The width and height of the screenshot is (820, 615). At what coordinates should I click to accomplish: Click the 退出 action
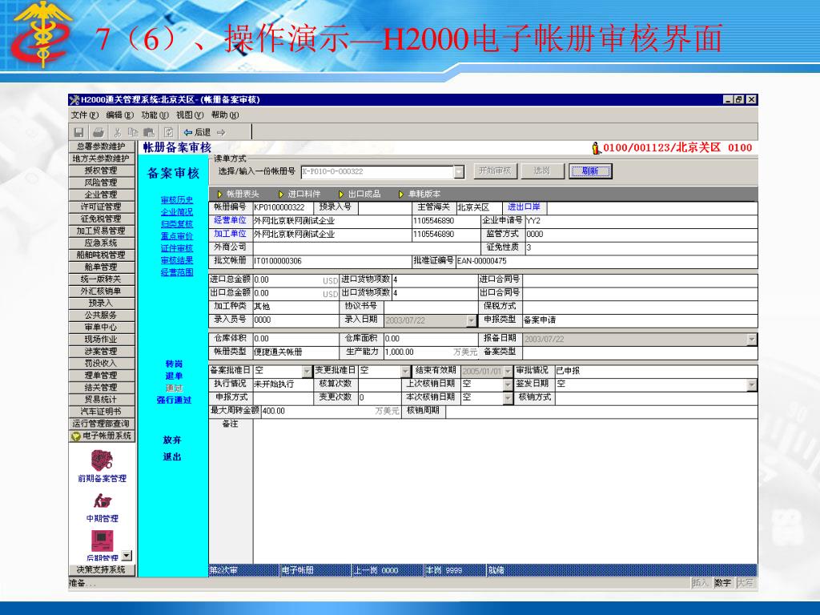point(172,457)
